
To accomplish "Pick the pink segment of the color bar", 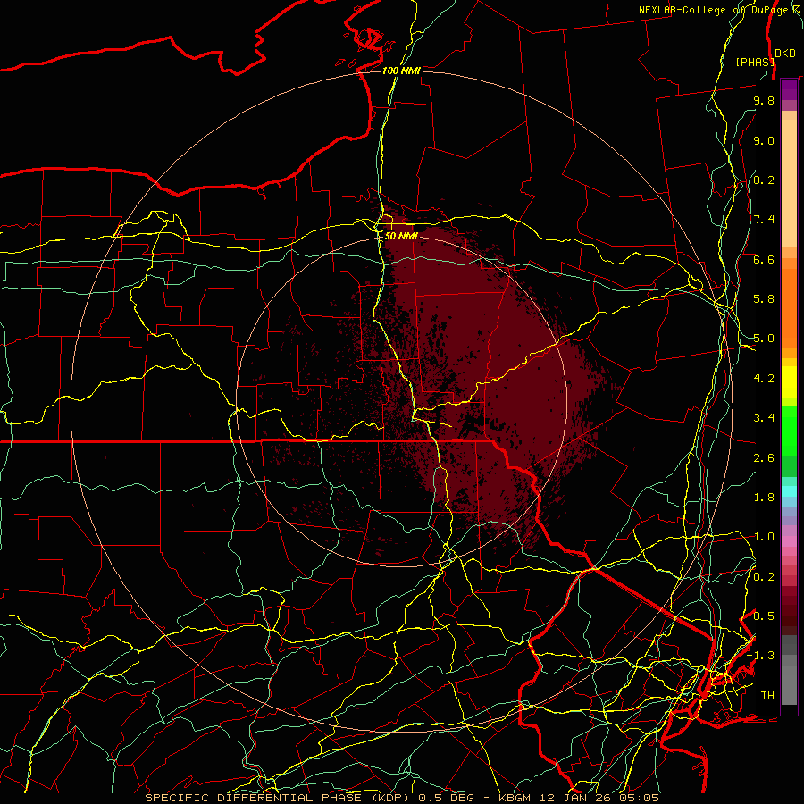I will pos(789,541).
